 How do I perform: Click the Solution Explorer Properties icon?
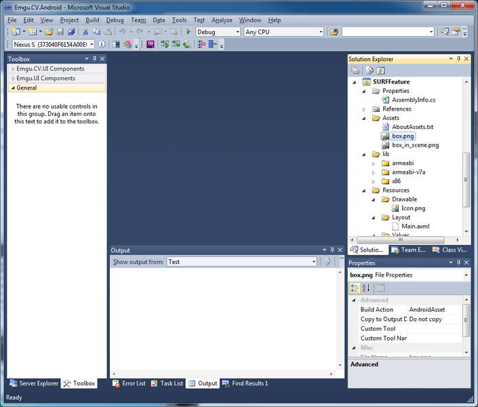[x=355, y=71]
